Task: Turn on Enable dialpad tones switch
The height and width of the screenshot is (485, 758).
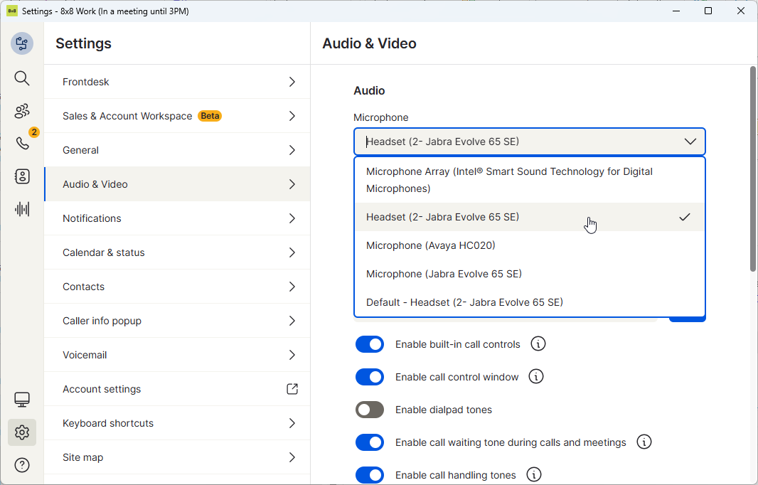Action: [370, 410]
